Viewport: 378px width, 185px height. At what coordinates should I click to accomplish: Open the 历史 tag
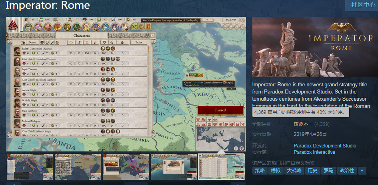click(313, 171)
